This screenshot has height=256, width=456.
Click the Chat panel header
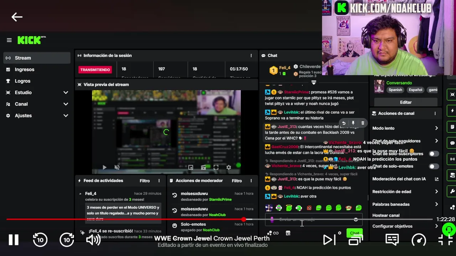(x=273, y=55)
